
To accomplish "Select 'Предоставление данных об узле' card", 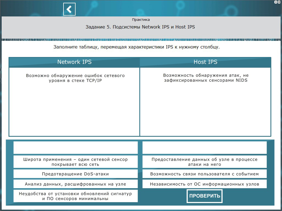I will [x=204, y=162].
